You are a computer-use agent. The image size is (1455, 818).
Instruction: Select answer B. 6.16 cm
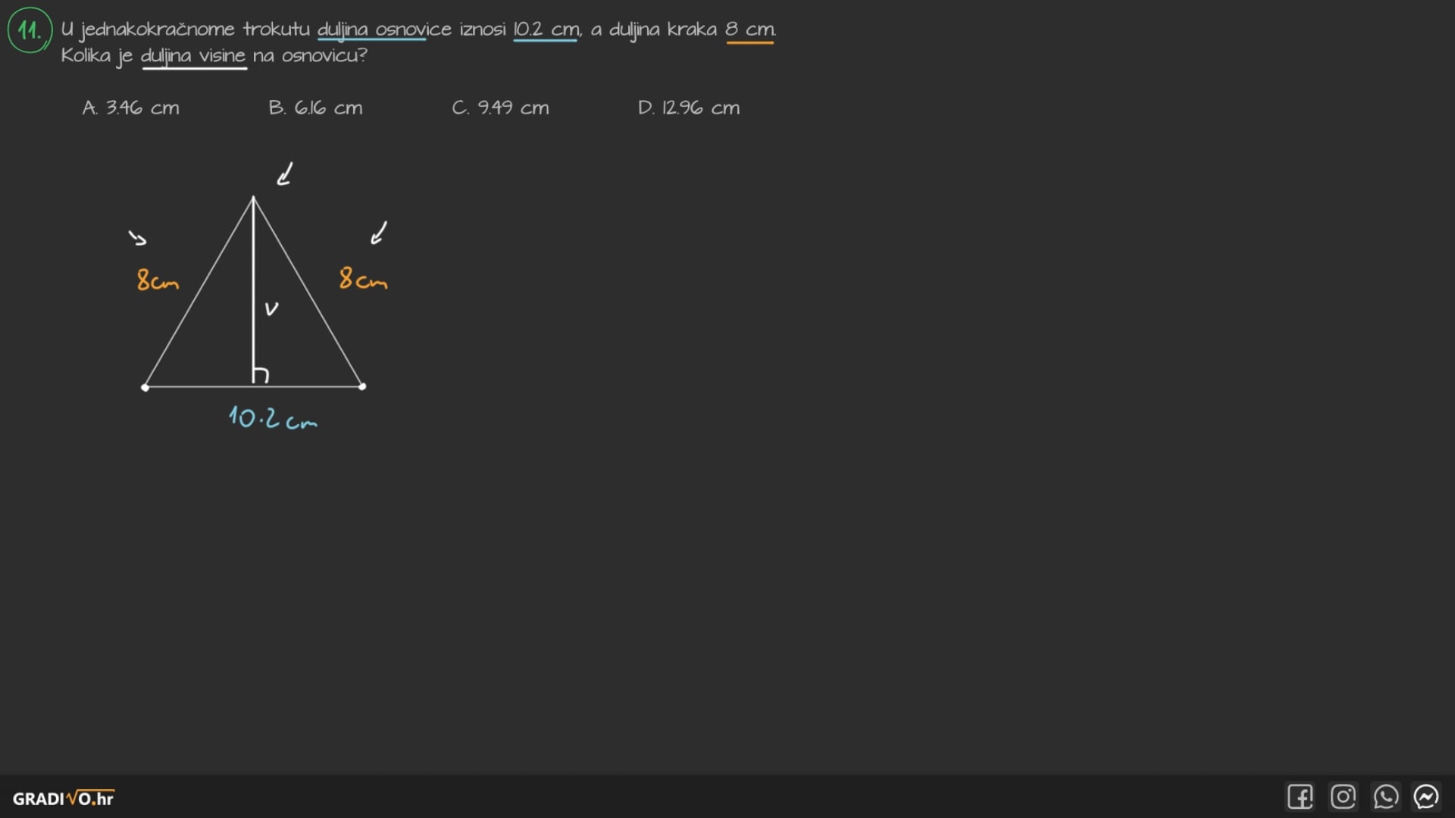point(315,108)
